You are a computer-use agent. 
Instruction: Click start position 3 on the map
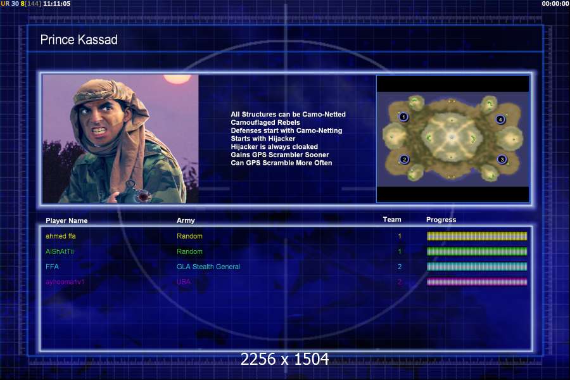pyautogui.click(x=502, y=159)
